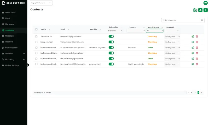Viewport: 209px width, 125px height.
Task: Sort by Email column arrow
Action: tap(68, 29)
